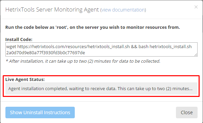Click the wget hetrixtools.com URL text
The width and height of the screenshot is (203, 123).
[74, 46]
